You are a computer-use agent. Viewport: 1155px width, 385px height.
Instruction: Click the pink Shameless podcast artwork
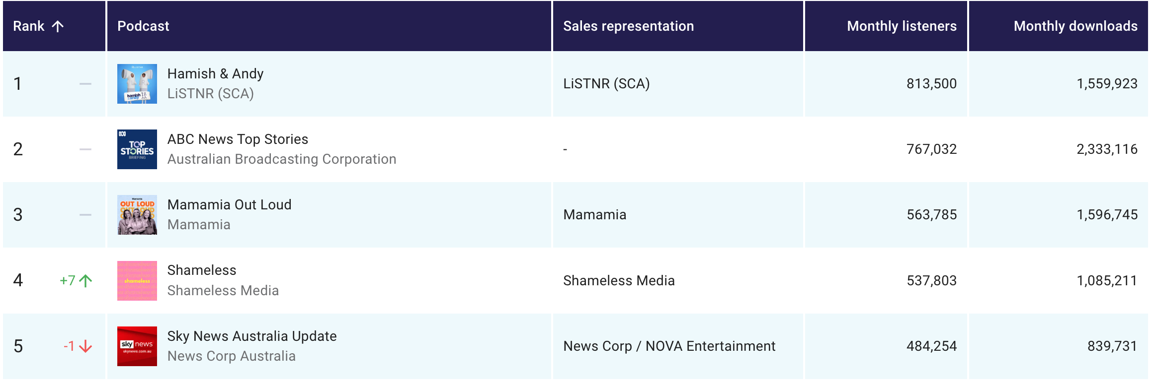pyautogui.click(x=137, y=281)
